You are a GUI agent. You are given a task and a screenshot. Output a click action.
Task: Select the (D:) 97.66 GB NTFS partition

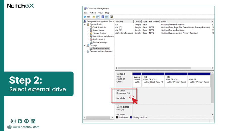click(176, 80)
